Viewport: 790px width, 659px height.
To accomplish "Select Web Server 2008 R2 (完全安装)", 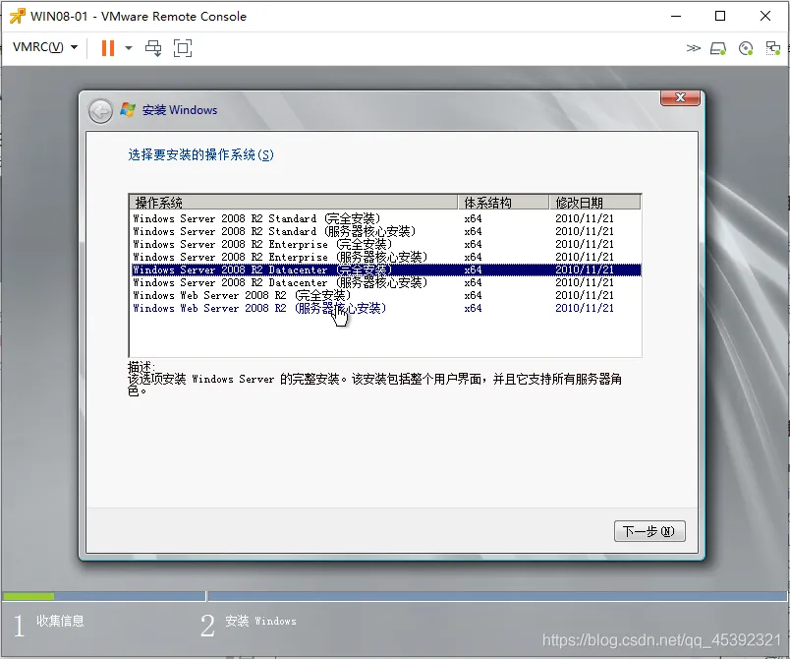I will click(x=386, y=295).
